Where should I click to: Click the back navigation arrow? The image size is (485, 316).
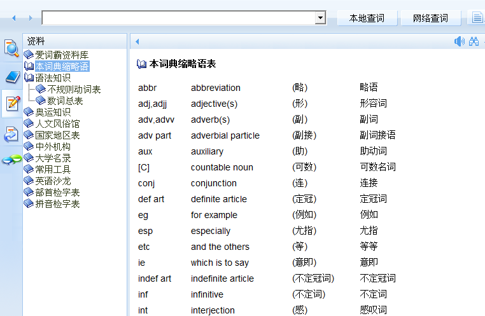click(14, 18)
